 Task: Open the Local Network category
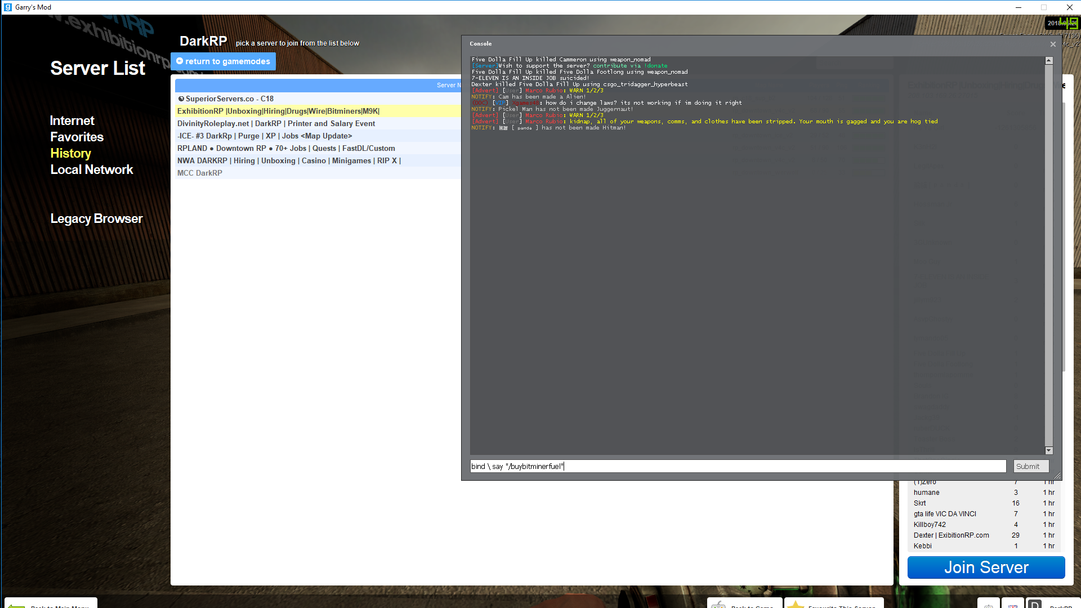[x=92, y=169]
